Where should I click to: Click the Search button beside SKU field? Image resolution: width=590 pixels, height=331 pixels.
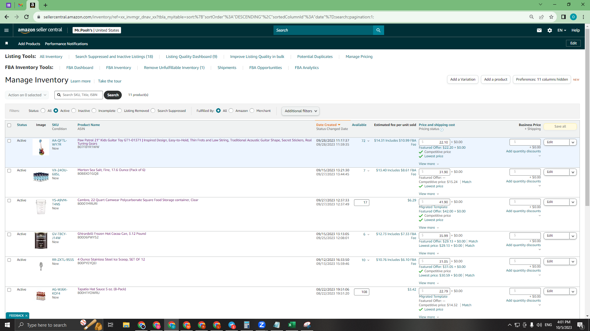coord(113,95)
